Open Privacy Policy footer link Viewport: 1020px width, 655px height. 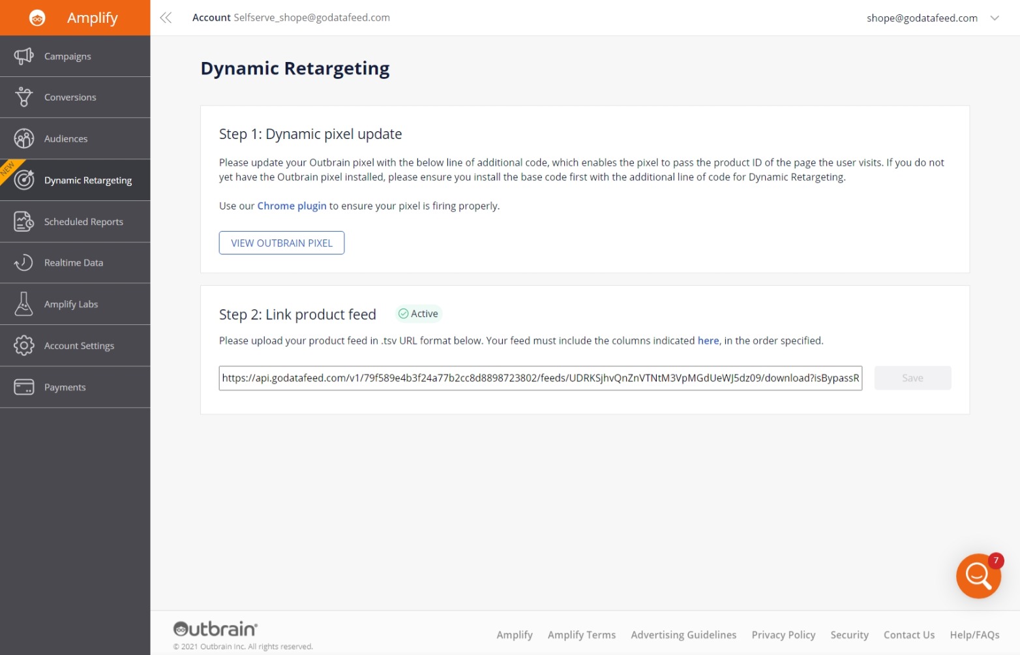tap(783, 635)
